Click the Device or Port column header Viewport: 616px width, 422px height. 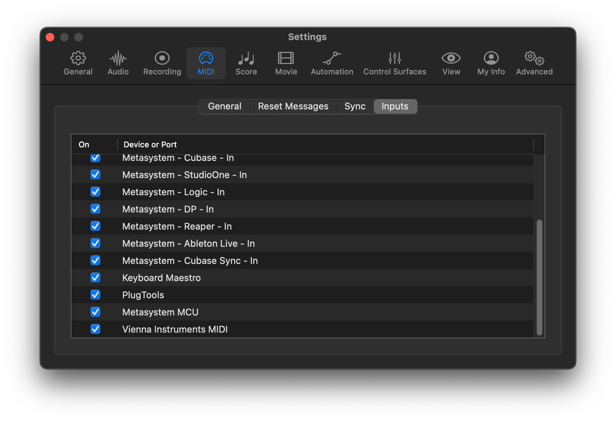coord(150,144)
